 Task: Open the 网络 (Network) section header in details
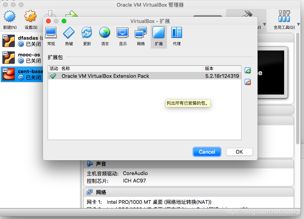click(x=188, y=192)
